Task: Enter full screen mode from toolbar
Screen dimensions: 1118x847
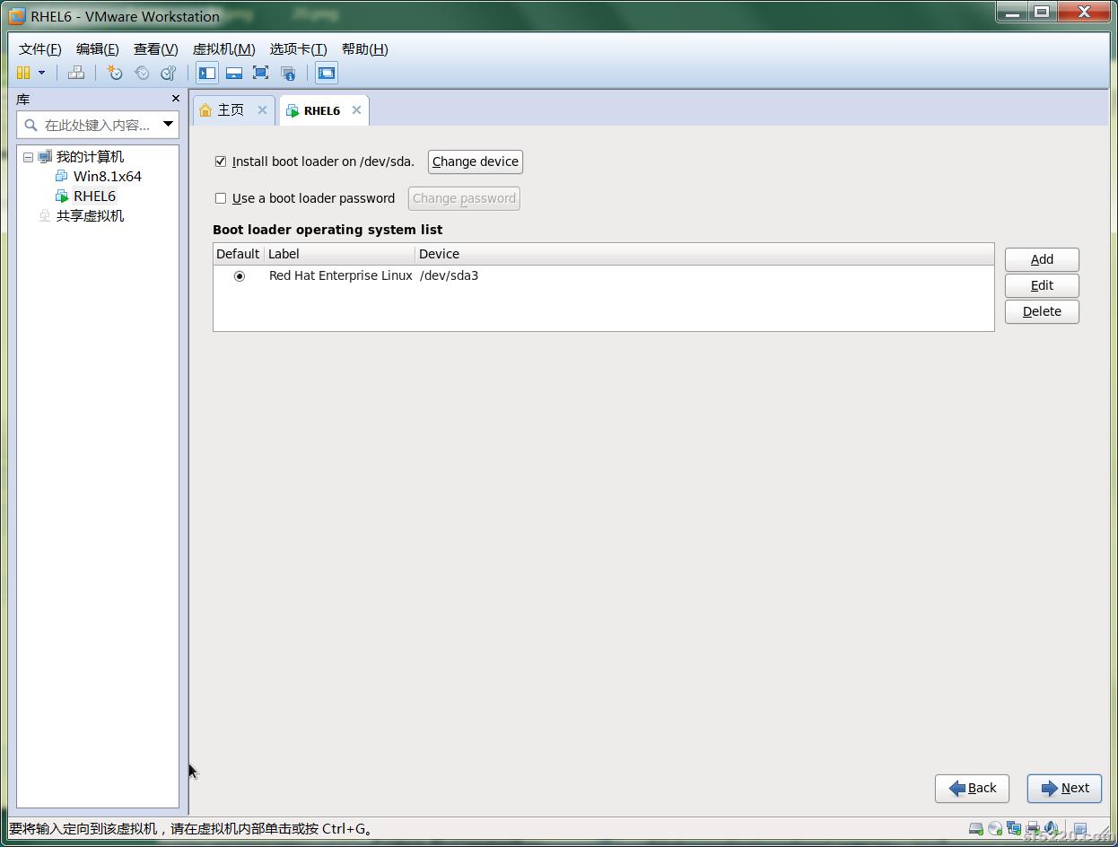Action: [x=260, y=73]
